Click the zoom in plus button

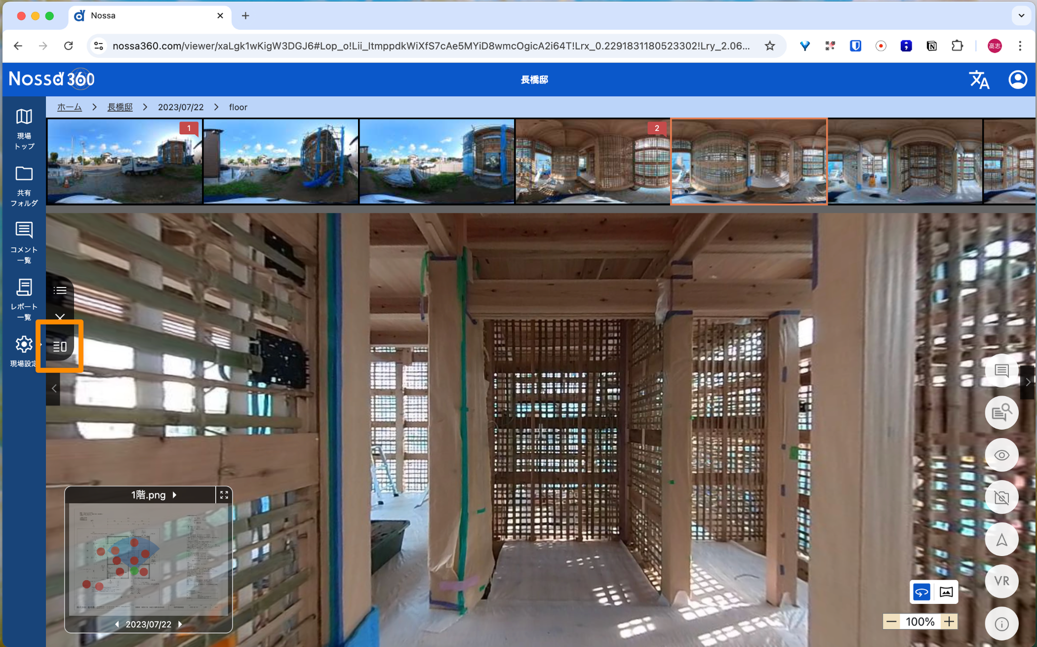pos(949,622)
